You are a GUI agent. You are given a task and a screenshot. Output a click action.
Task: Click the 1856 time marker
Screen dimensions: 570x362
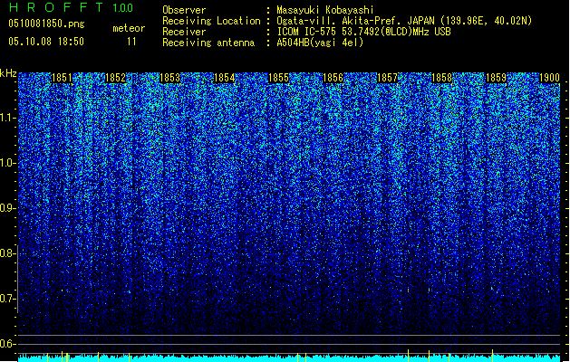tap(333, 78)
